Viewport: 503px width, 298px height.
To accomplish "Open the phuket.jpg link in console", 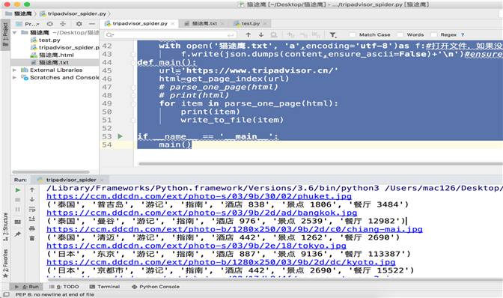I will [199, 196].
